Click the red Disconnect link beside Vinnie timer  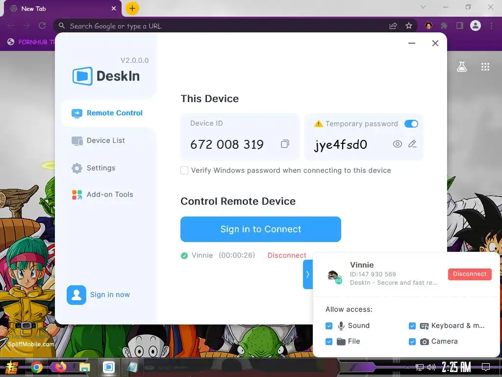[287, 255]
